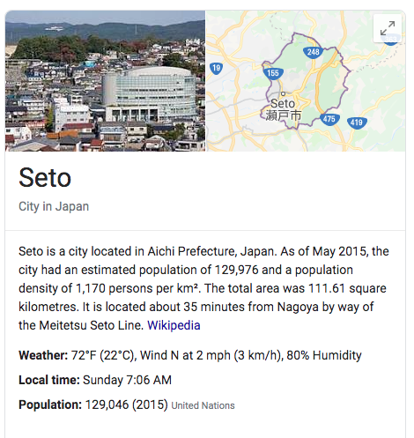Viewport: 414px width, 438px height.
Task: Click the route 475 shield on the map
Action: pos(329,119)
